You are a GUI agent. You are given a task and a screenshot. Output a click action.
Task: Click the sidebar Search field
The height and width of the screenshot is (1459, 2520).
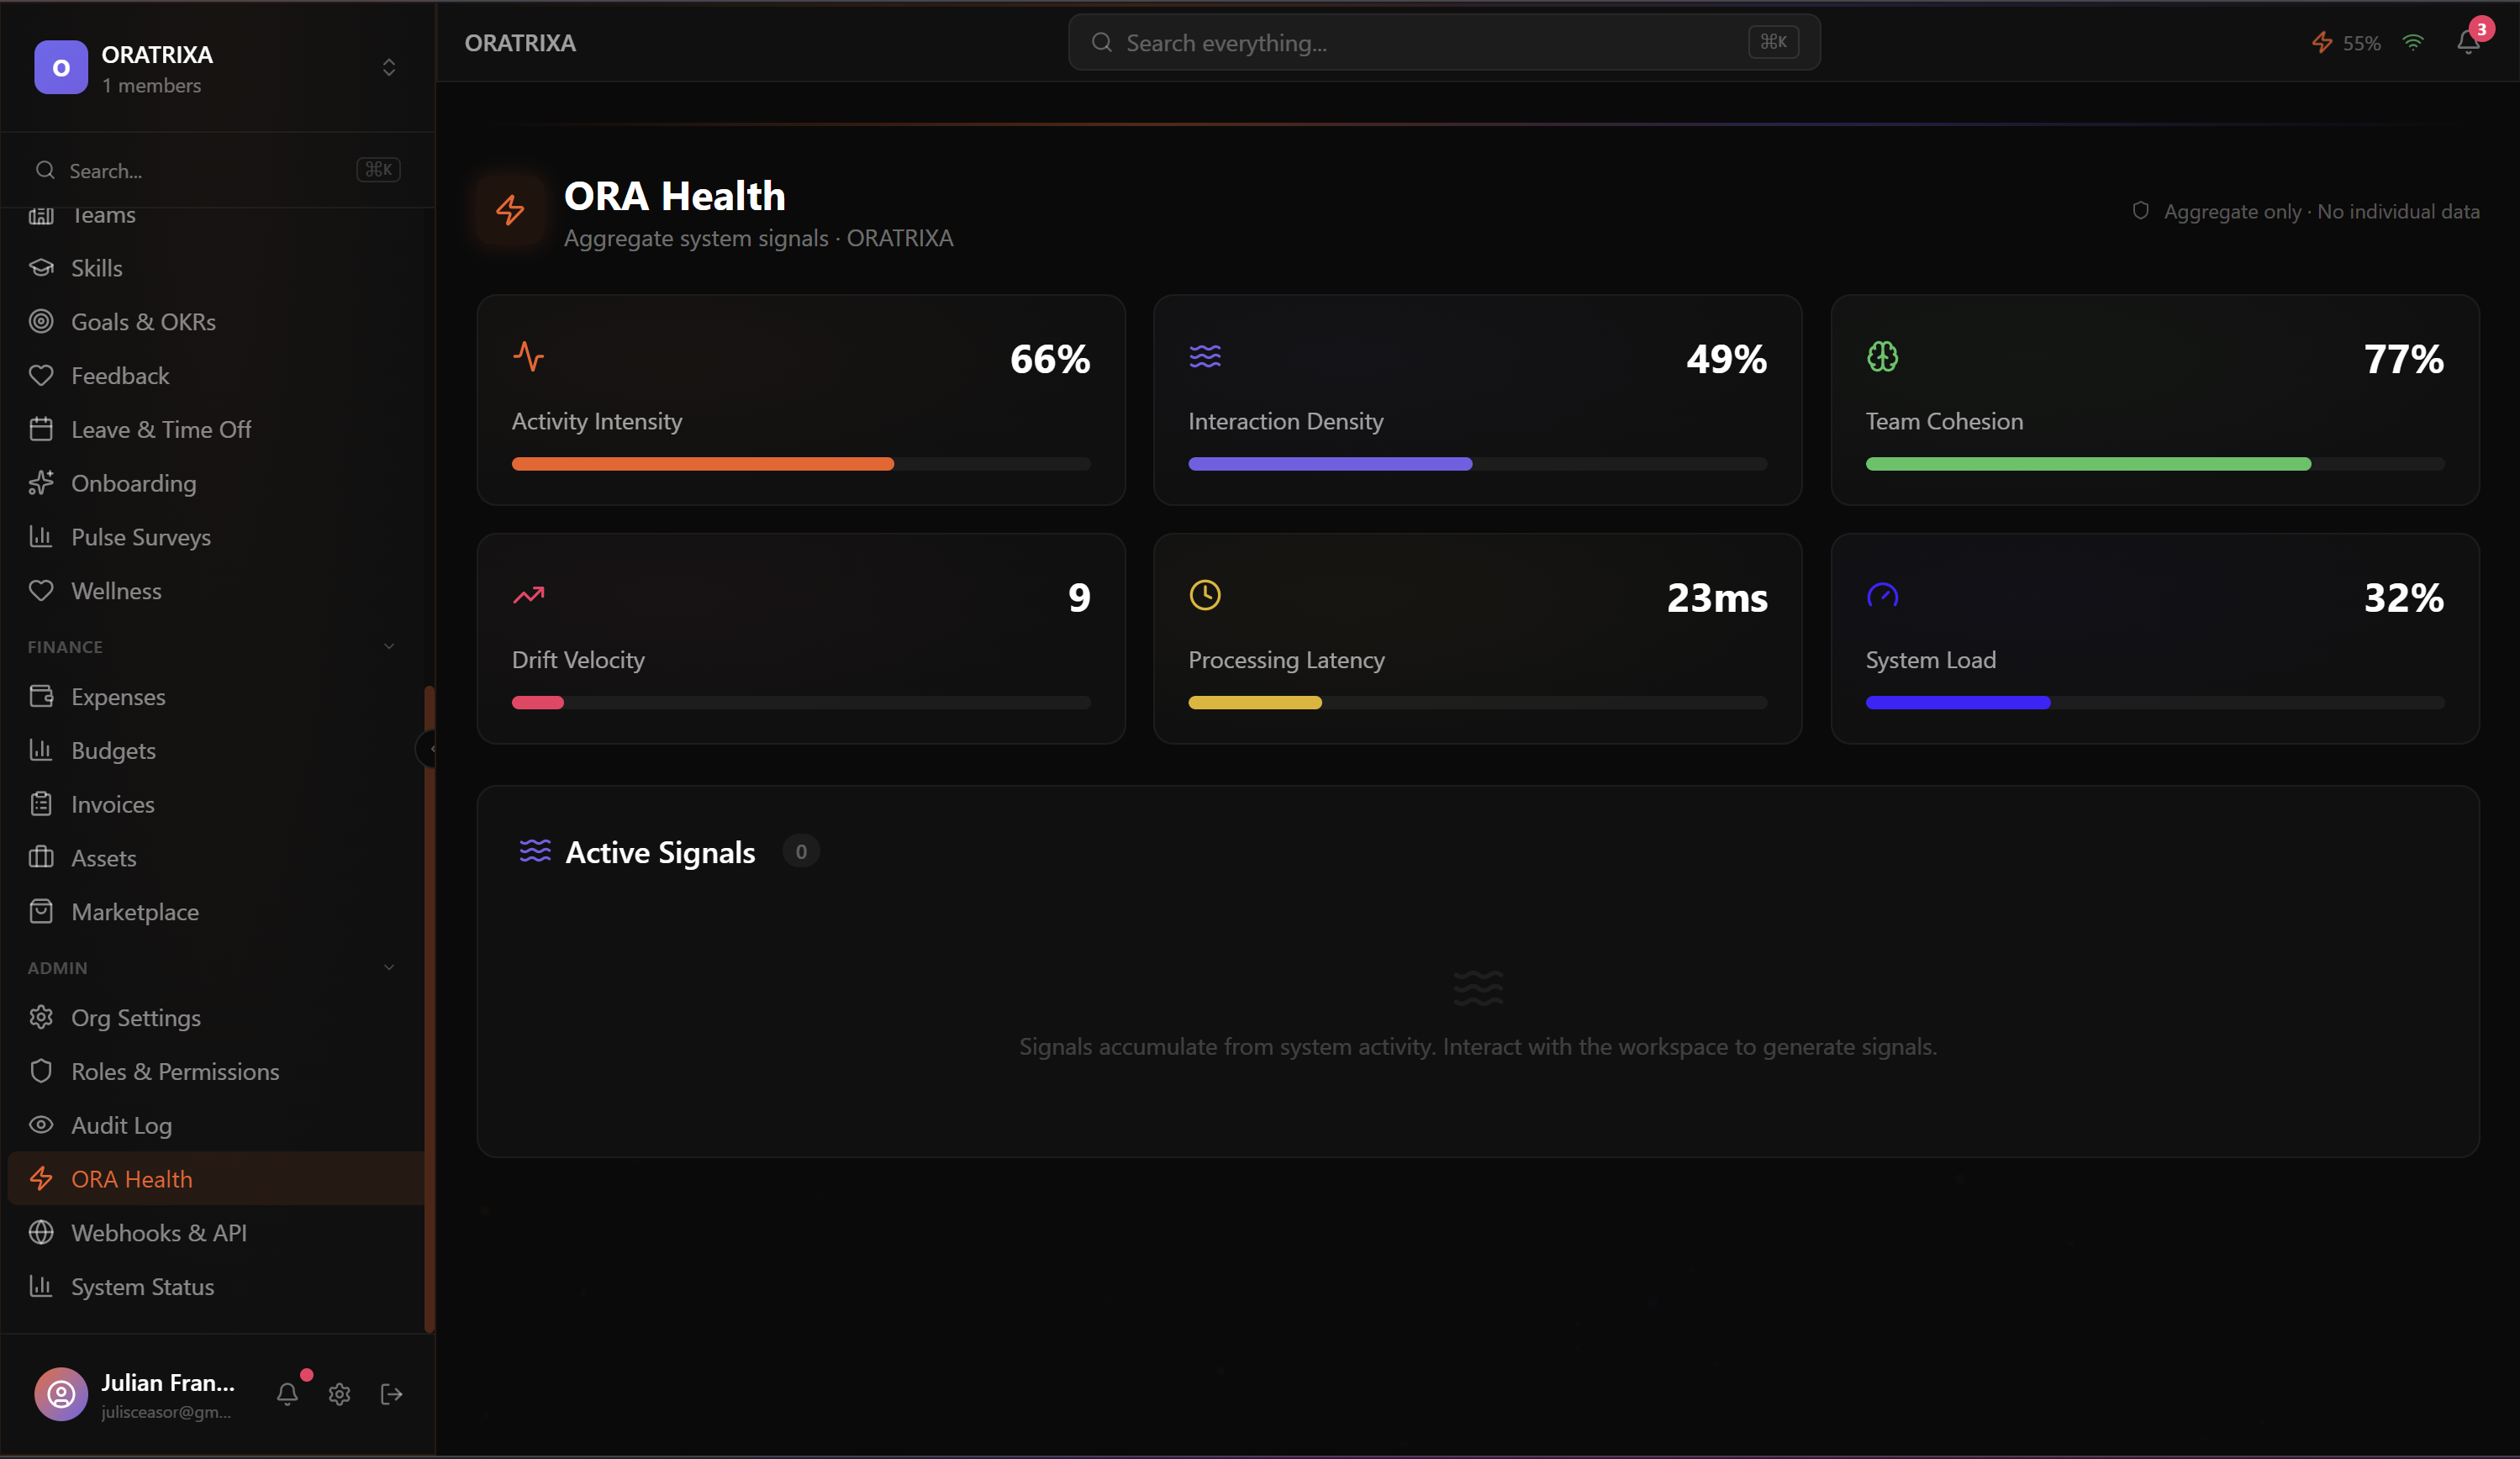pos(217,170)
